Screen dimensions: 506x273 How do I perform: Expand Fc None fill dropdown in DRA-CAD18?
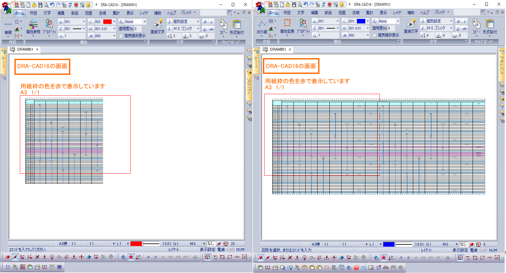[398, 21]
